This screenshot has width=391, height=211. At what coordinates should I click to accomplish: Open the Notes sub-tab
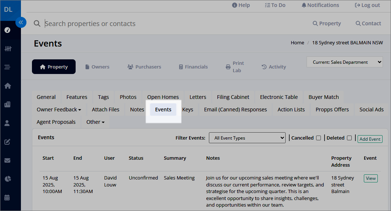coord(137,110)
